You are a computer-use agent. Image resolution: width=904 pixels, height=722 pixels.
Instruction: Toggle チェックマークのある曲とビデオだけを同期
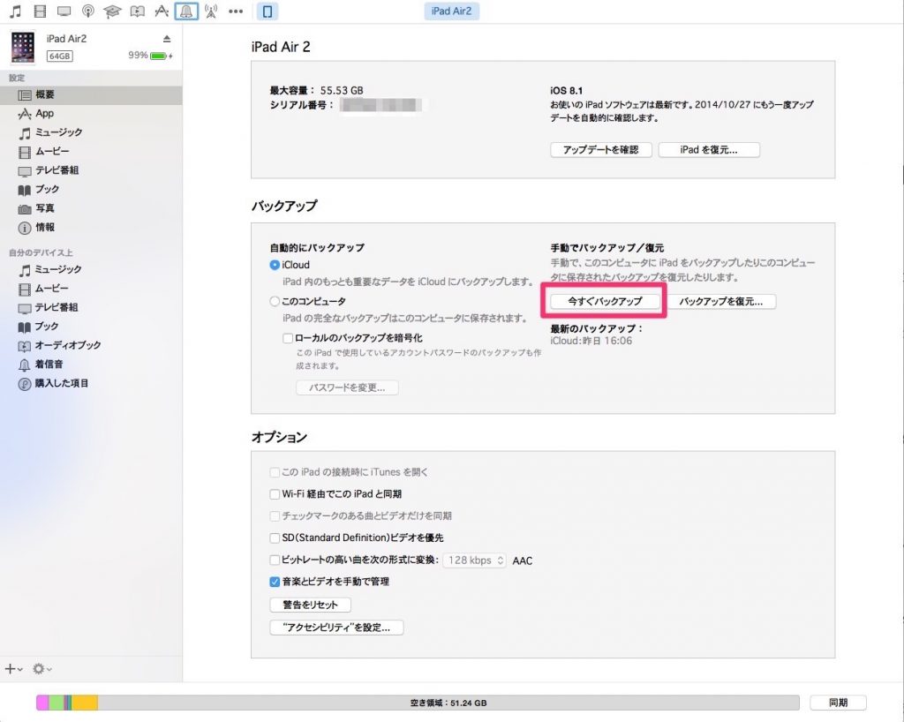tap(275, 516)
